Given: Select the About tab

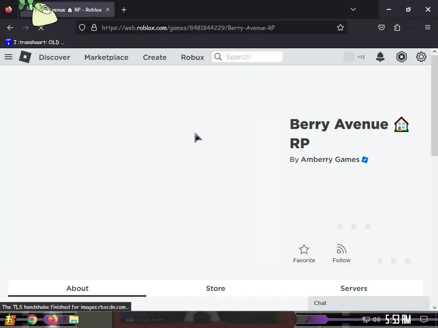Looking at the screenshot, I should click(77, 288).
